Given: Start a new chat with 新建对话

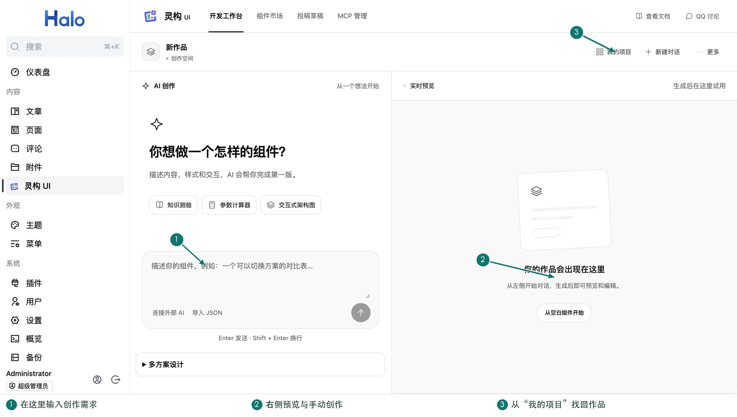Looking at the screenshot, I should click(662, 52).
